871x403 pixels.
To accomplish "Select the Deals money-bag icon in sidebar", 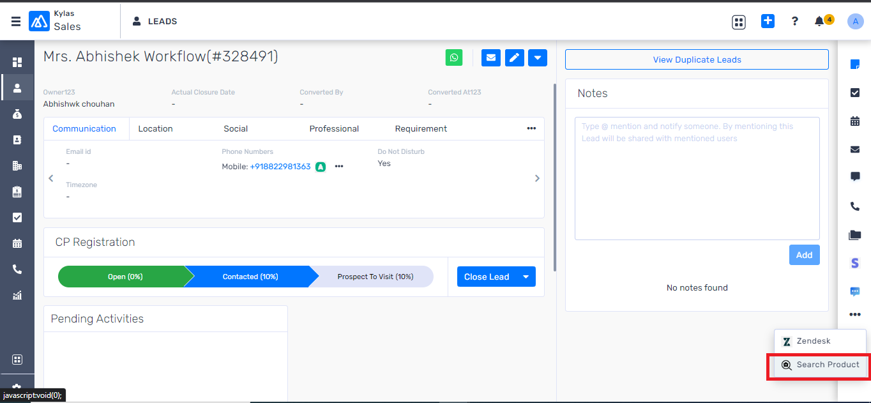I will click(x=17, y=113).
